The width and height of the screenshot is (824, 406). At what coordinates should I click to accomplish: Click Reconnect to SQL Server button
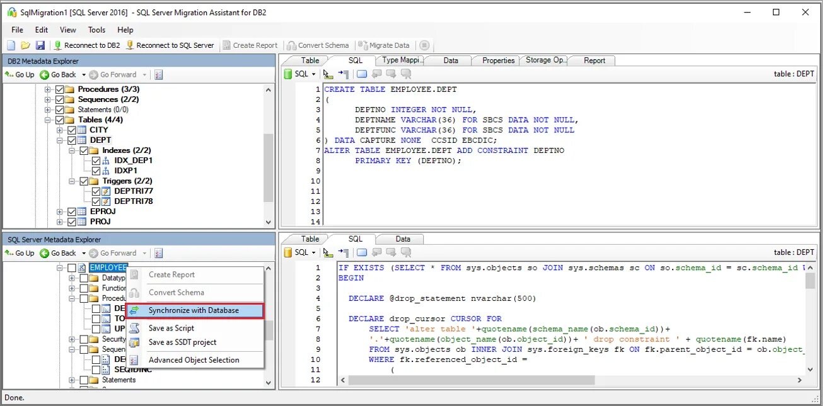[x=170, y=45]
